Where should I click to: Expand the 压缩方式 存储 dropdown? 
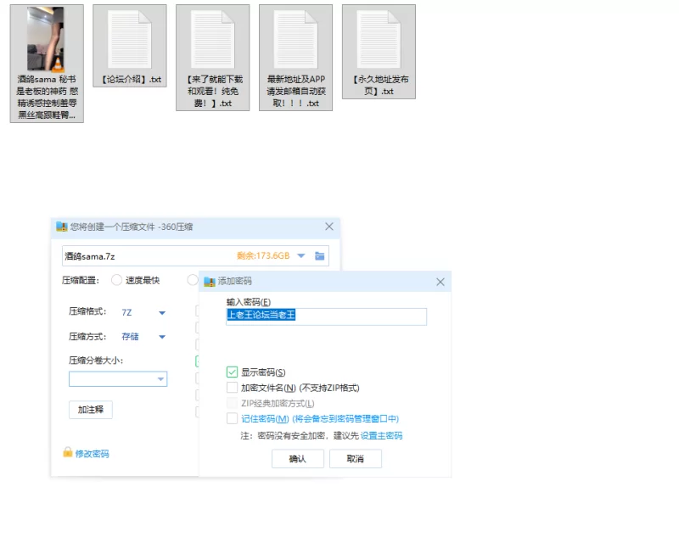(161, 337)
